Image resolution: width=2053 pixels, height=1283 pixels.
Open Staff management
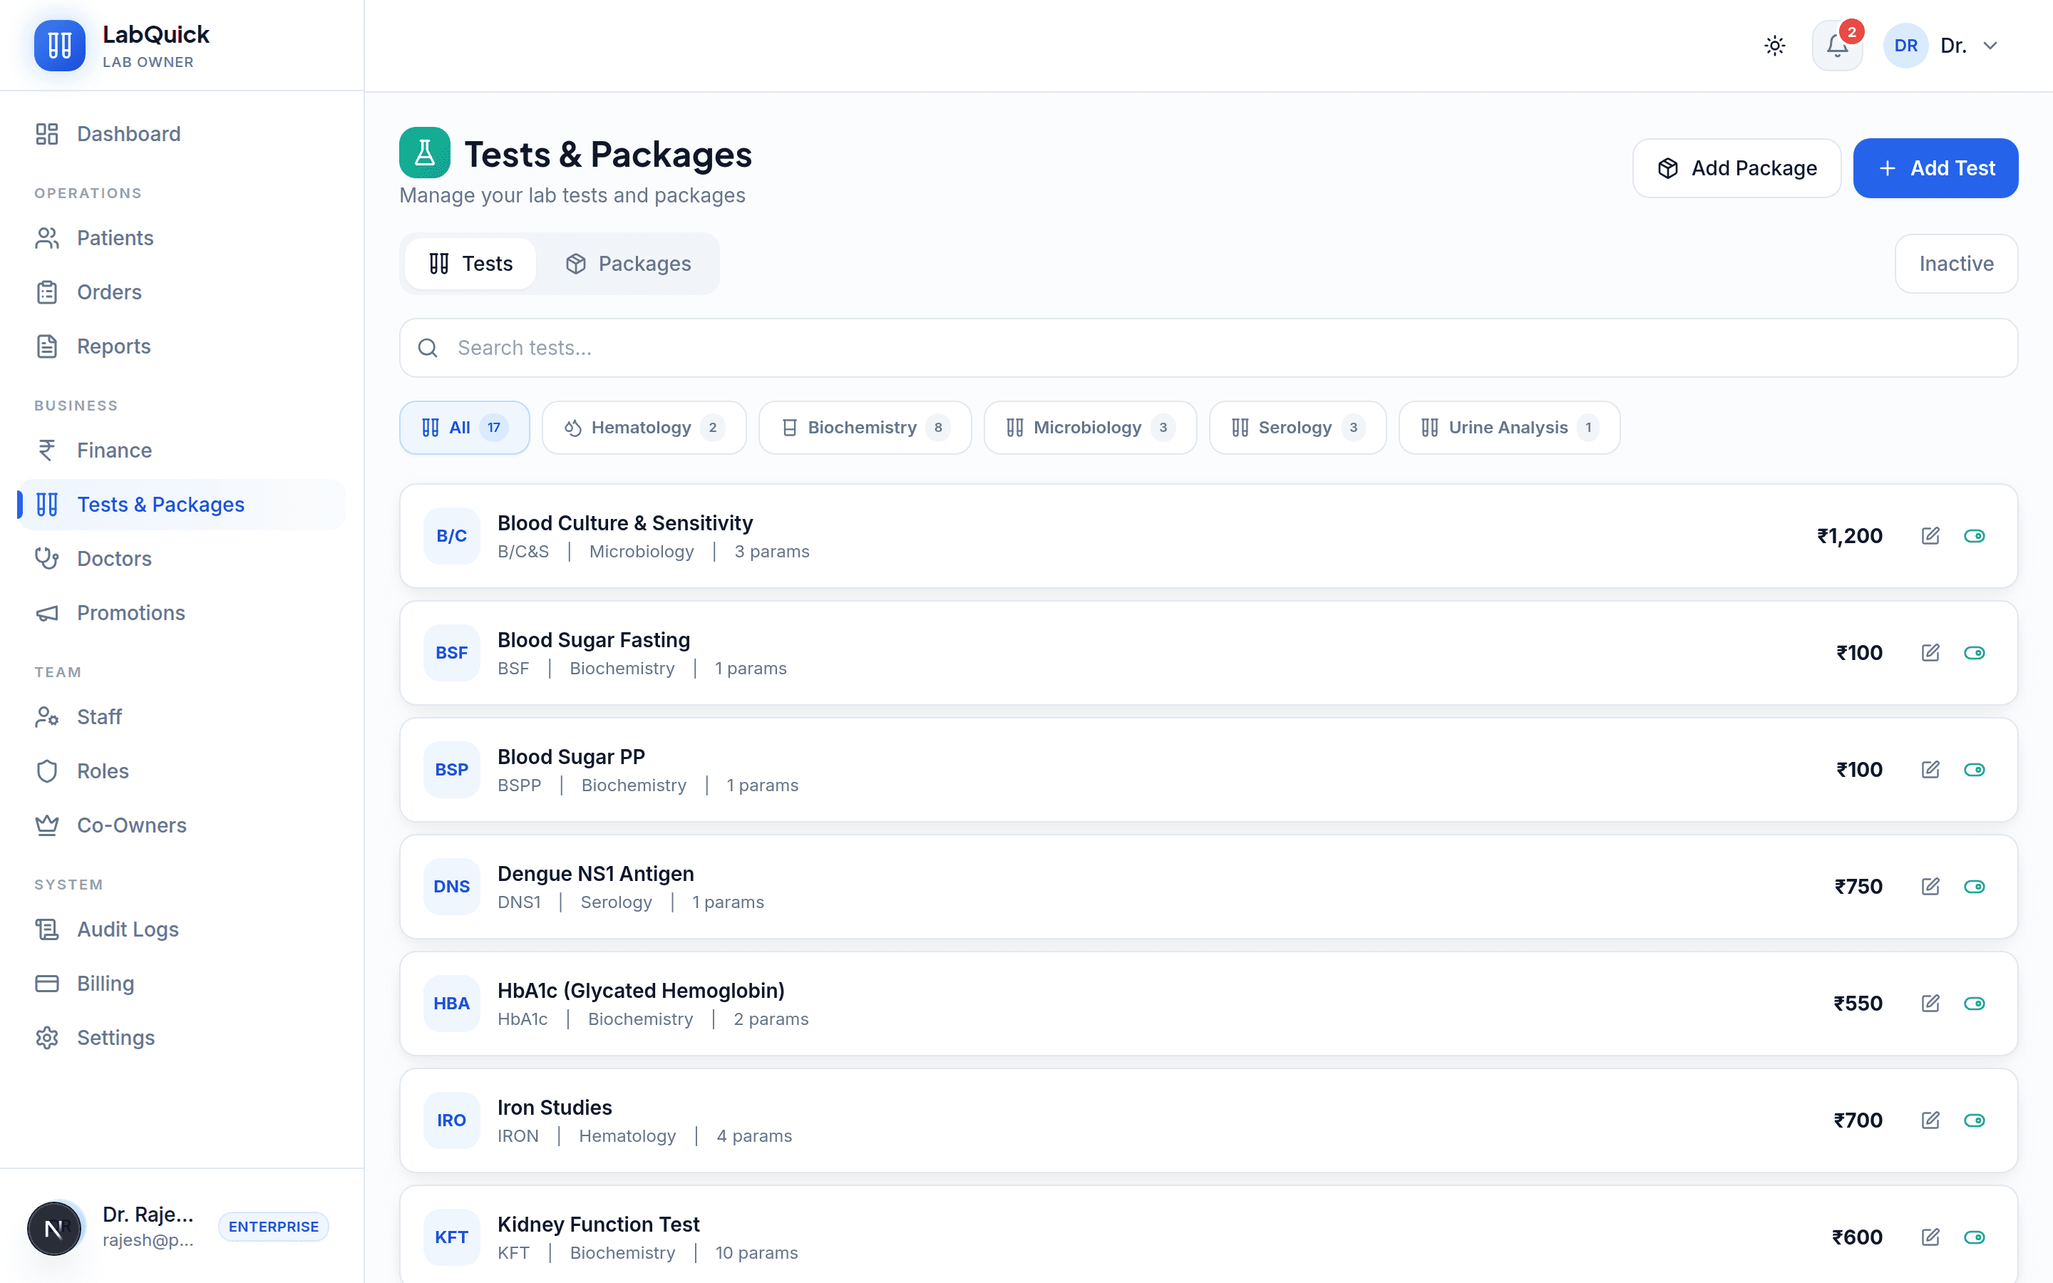[x=182, y=717]
